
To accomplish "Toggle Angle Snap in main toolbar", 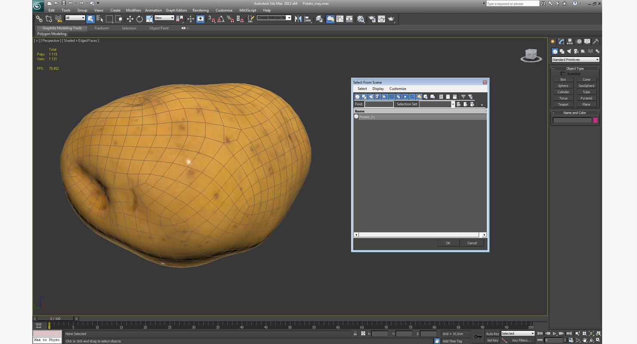I will [220, 19].
